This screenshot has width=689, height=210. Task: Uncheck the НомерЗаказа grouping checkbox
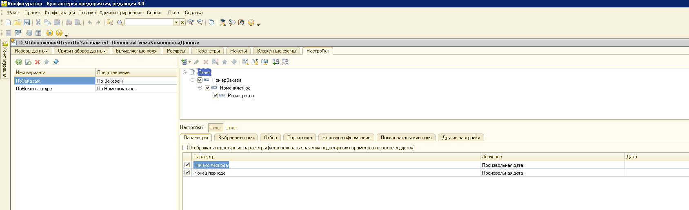(200, 80)
